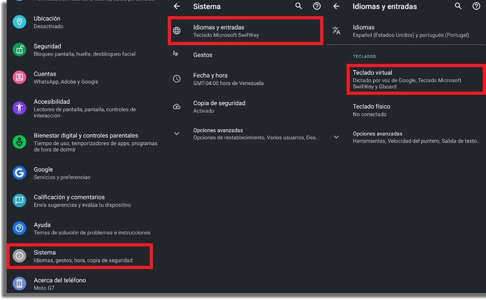Select Teclado virtual option
This screenshot has height=300, width=486.
coord(416,79)
